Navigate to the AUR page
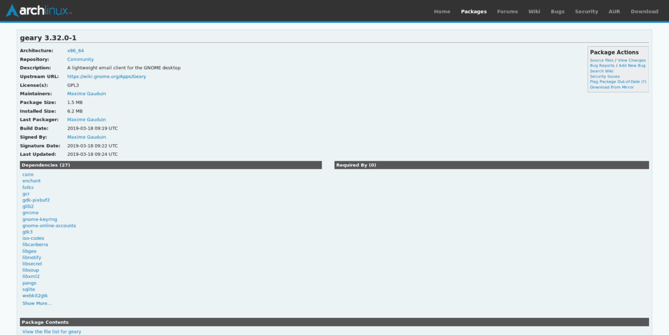The image size is (669, 335). pyautogui.click(x=614, y=11)
